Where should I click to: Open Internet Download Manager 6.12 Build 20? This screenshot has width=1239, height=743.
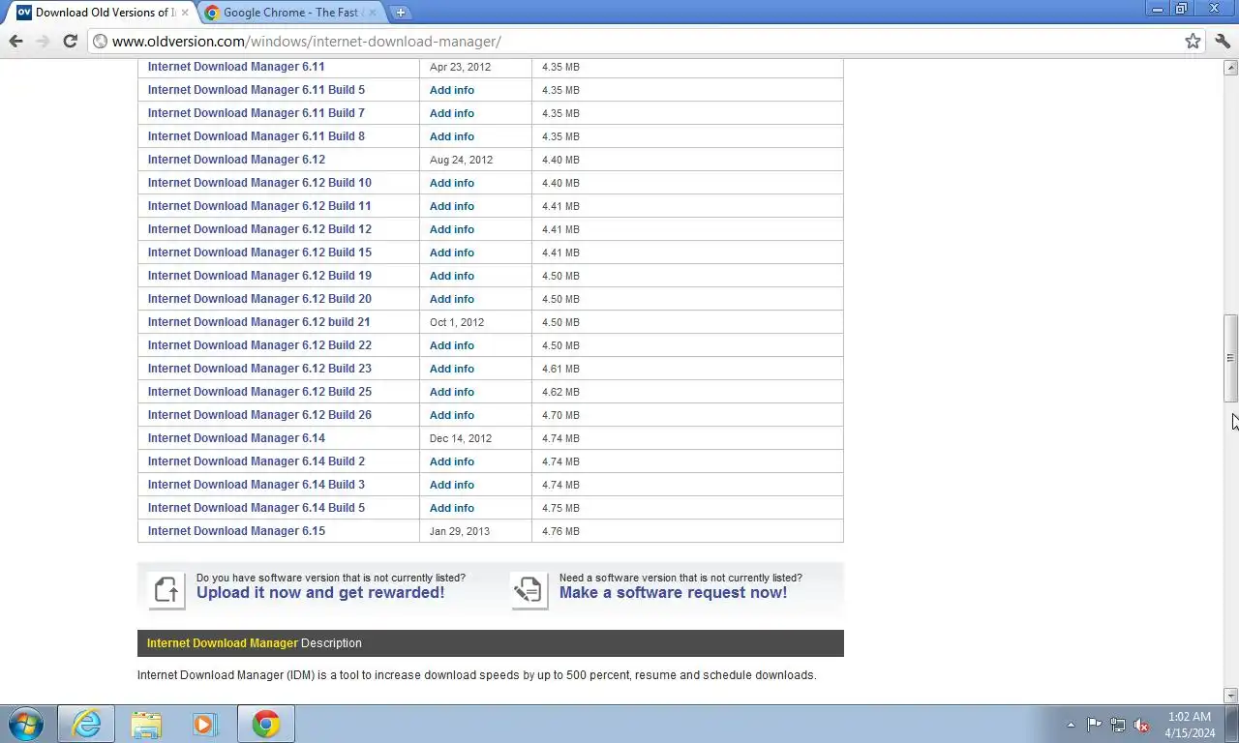tap(259, 299)
